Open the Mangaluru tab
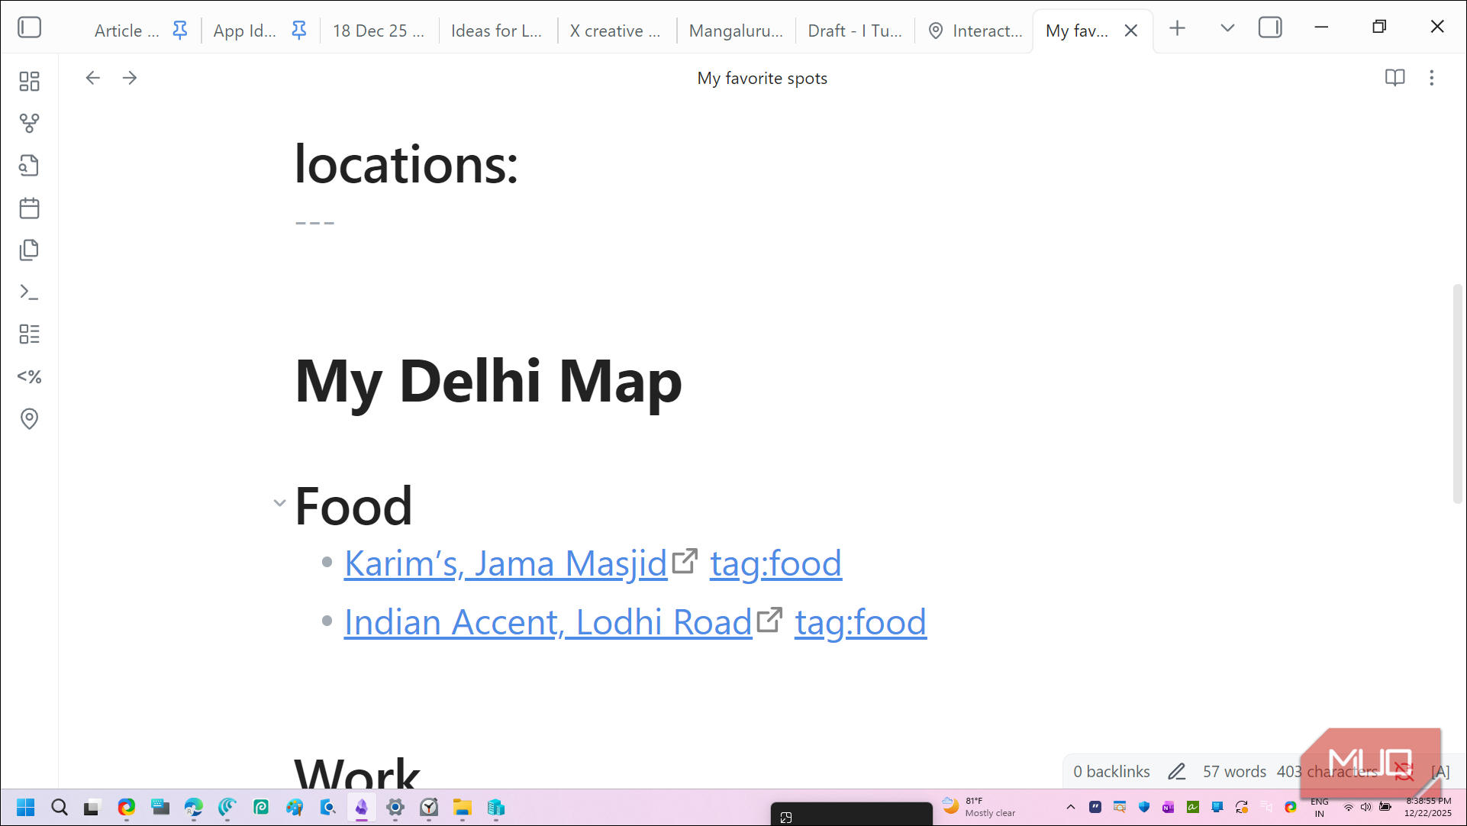Screen dimensions: 1467x826 coord(736,31)
